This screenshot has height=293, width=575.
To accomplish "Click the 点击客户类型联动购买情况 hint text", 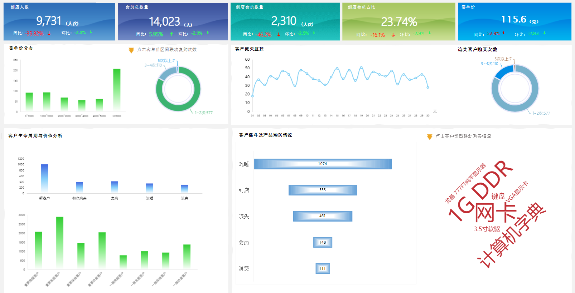I will point(463,136).
